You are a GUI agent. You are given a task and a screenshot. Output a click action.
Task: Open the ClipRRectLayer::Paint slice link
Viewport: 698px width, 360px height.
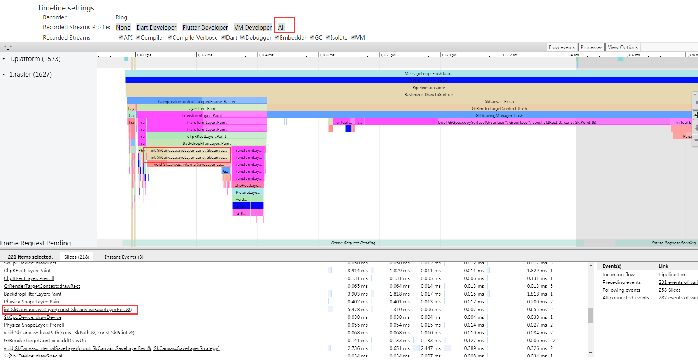27,270
